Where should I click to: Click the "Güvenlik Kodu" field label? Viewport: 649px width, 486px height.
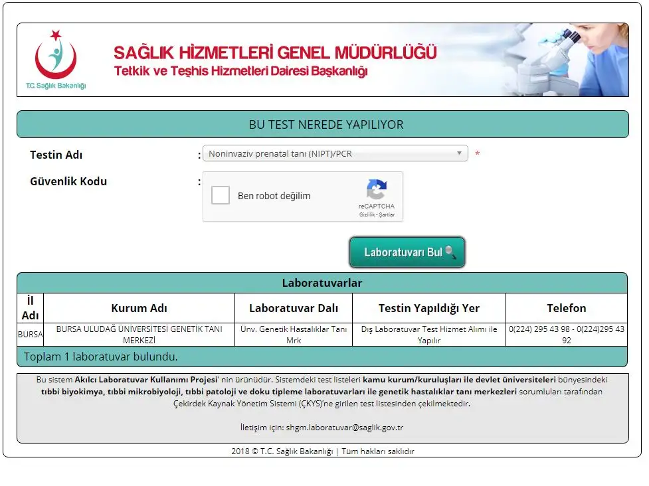pos(68,181)
